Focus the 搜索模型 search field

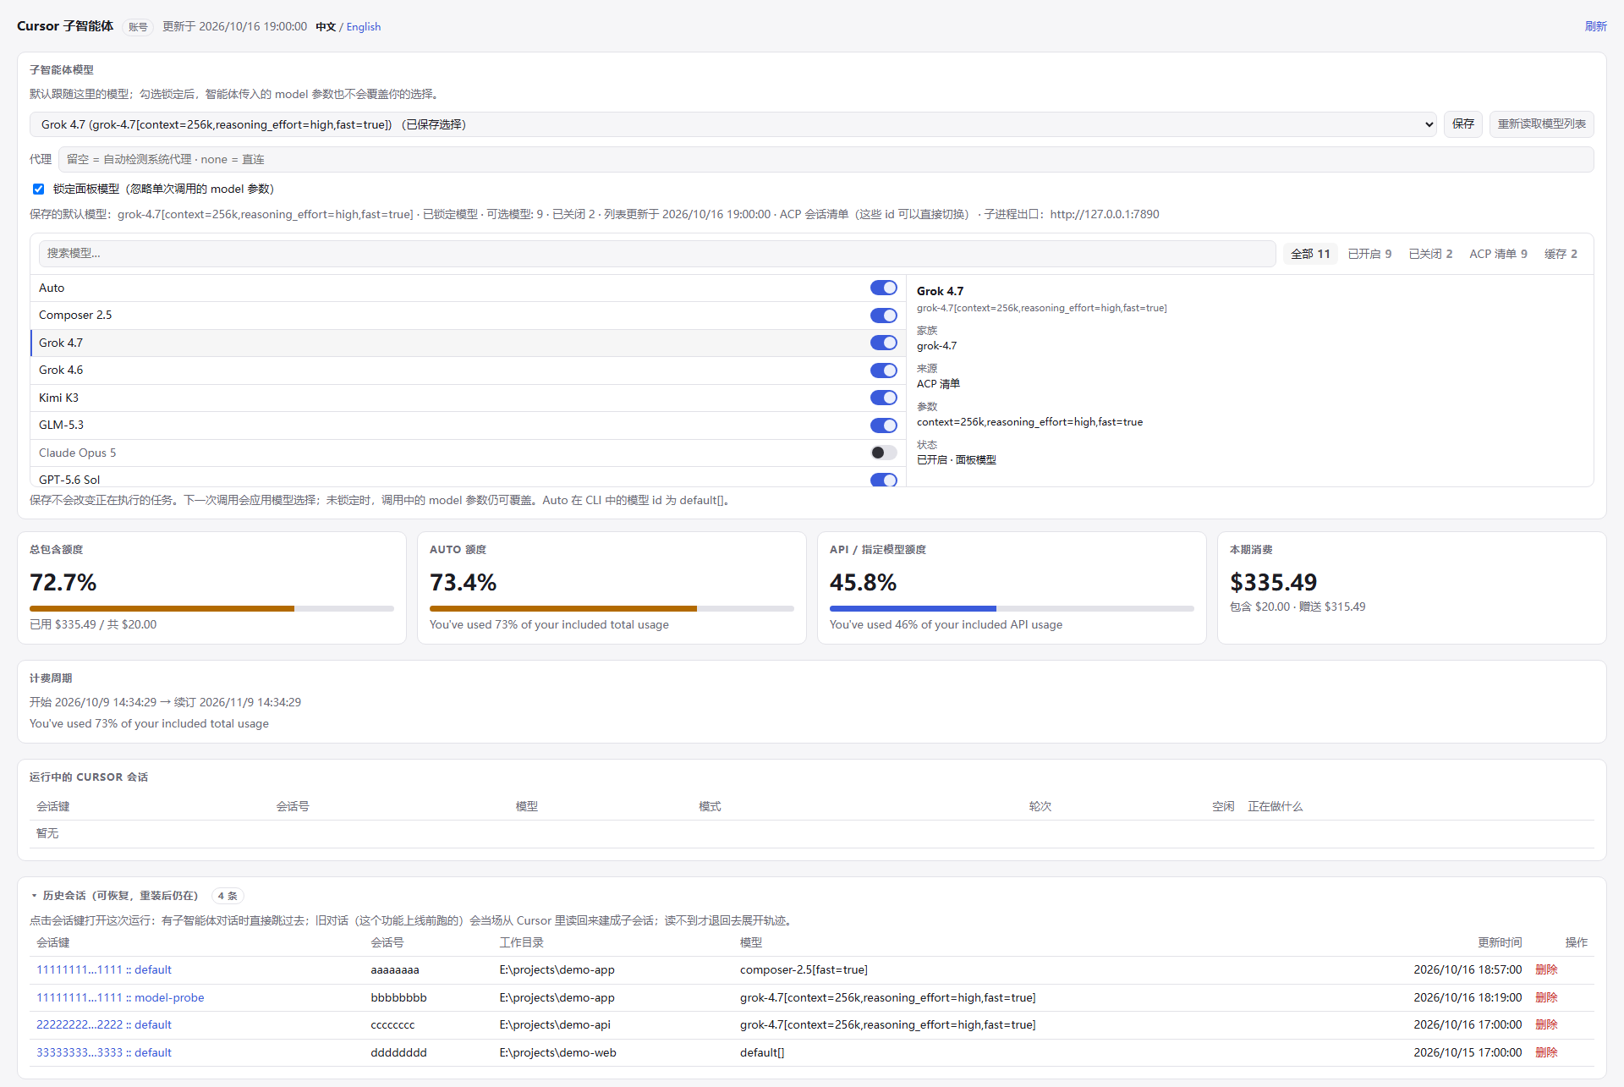click(x=657, y=254)
